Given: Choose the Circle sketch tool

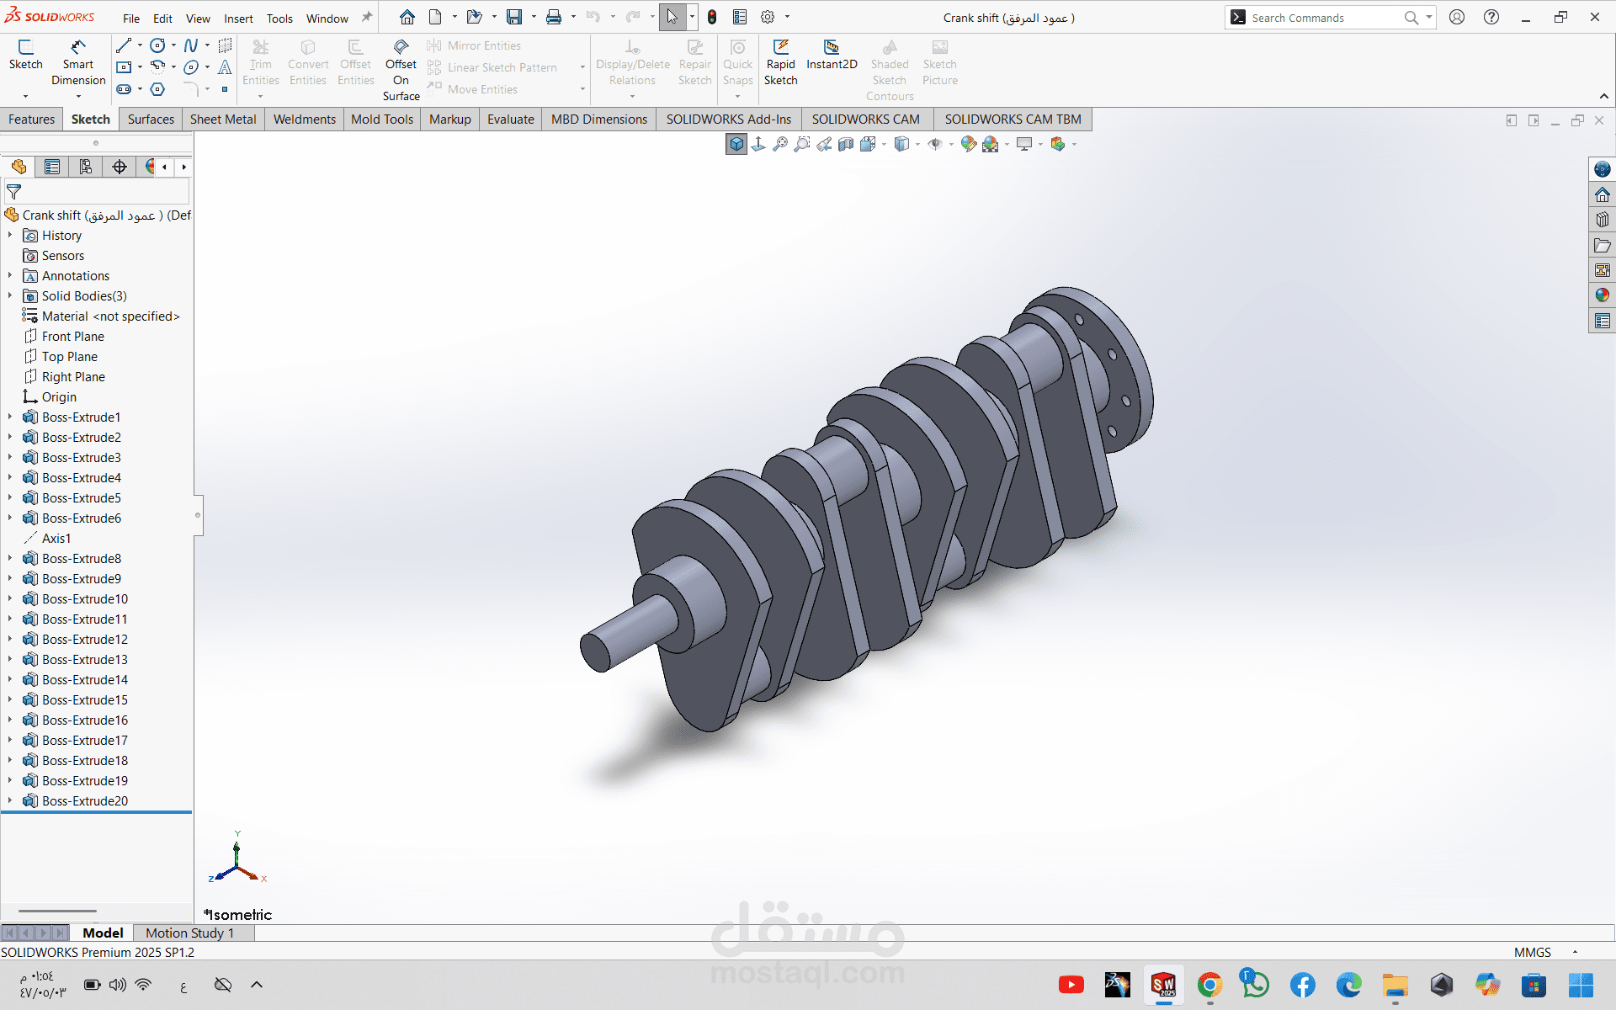Looking at the screenshot, I should [157, 45].
